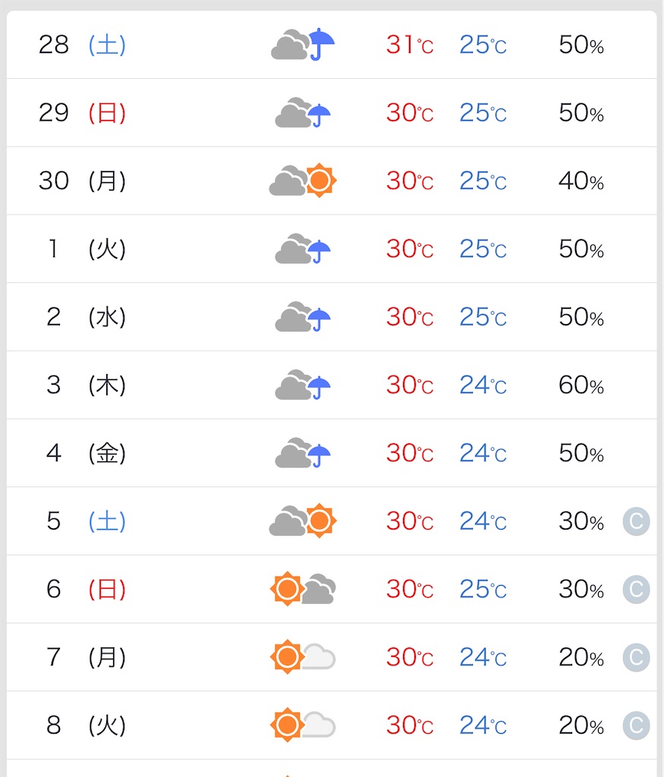Click the 24°C low temperature on 4 (金)

coord(483,453)
